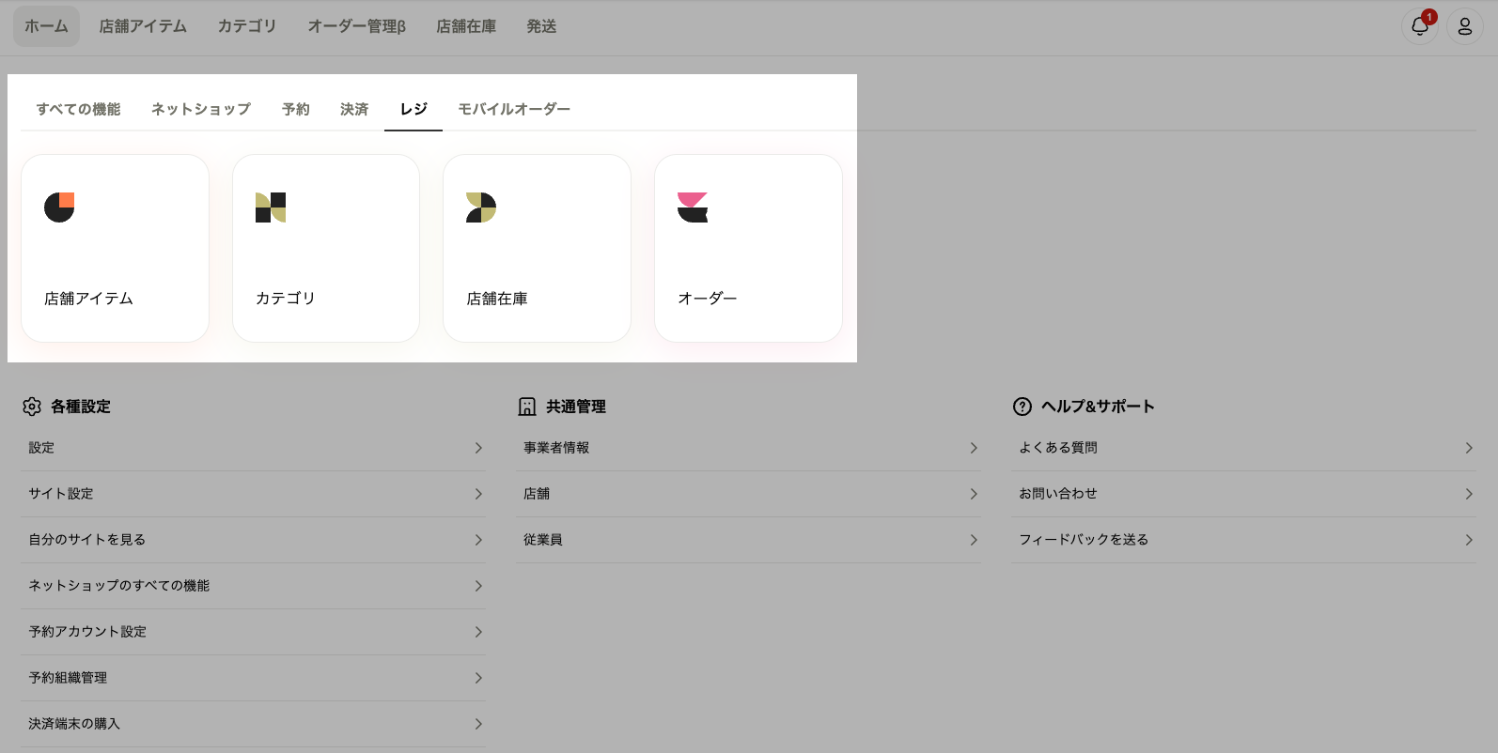Viewport: 1498px width, 753px height.
Task: Expand the 予約アカウント設定 row chevron
Action: (x=478, y=632)
